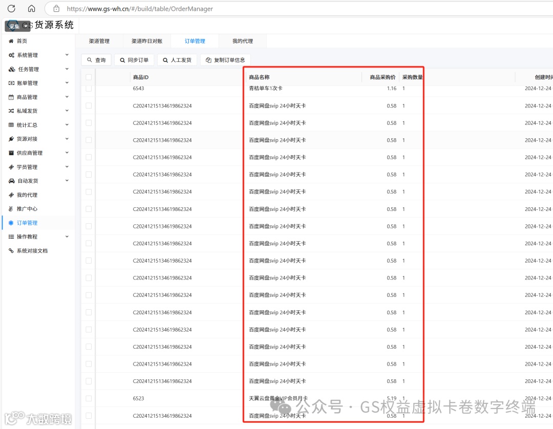Expand the 商品管理 menu arrow

(x=67, y=97)
